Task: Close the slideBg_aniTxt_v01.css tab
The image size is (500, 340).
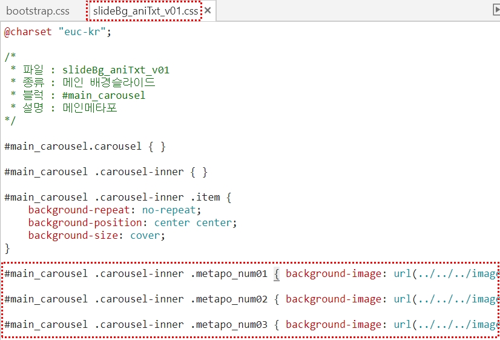Action: tap(208, 11)
